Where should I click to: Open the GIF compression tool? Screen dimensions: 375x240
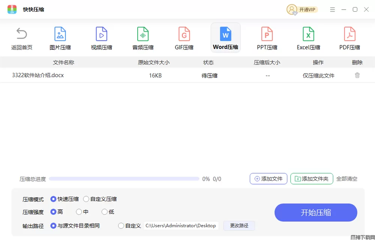coord(184,34)
